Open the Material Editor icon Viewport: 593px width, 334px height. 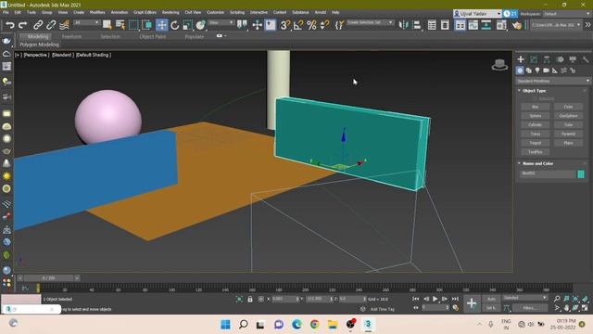(x=501, y=25)
